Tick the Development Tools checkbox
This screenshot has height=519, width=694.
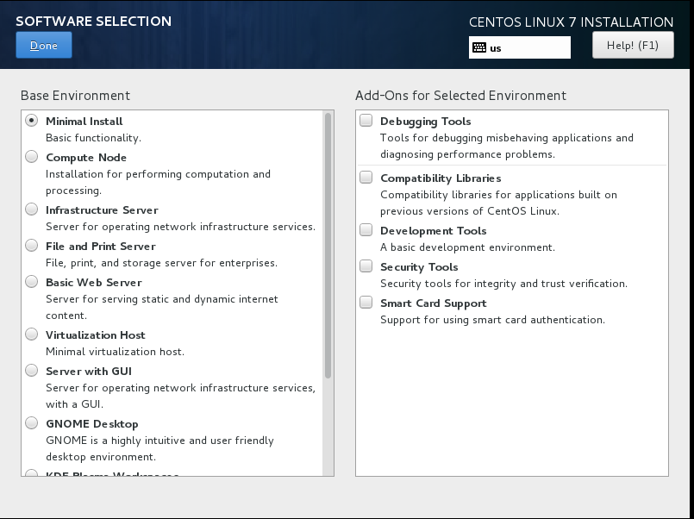(366, 230)
